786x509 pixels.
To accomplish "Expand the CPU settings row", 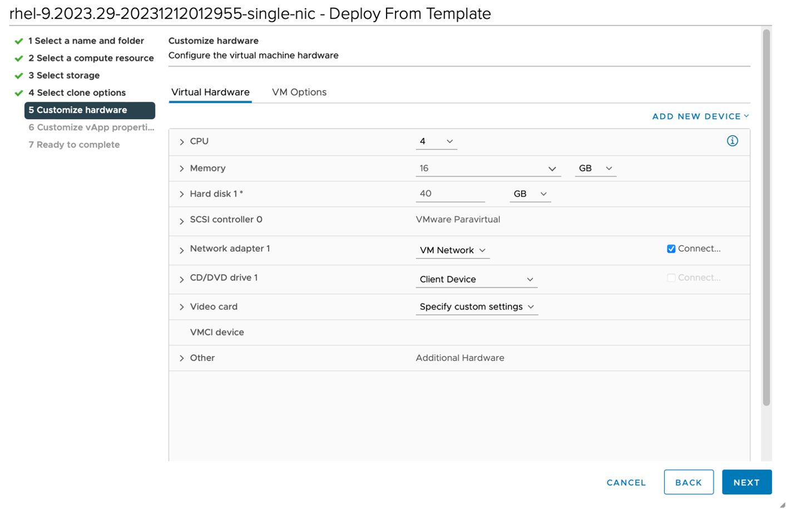I will (181, 141).
